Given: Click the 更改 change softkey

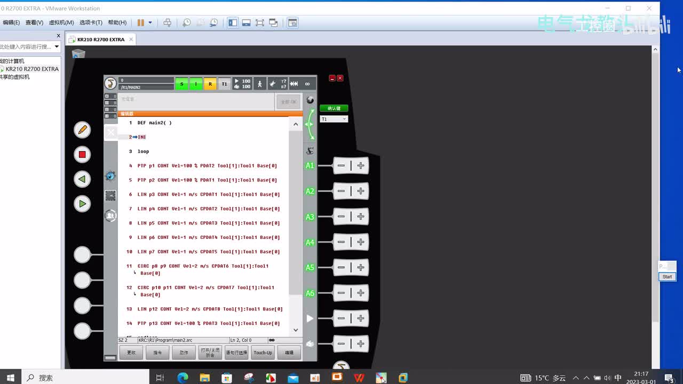Looking at the screenshot, I should [x=131, y=353].
